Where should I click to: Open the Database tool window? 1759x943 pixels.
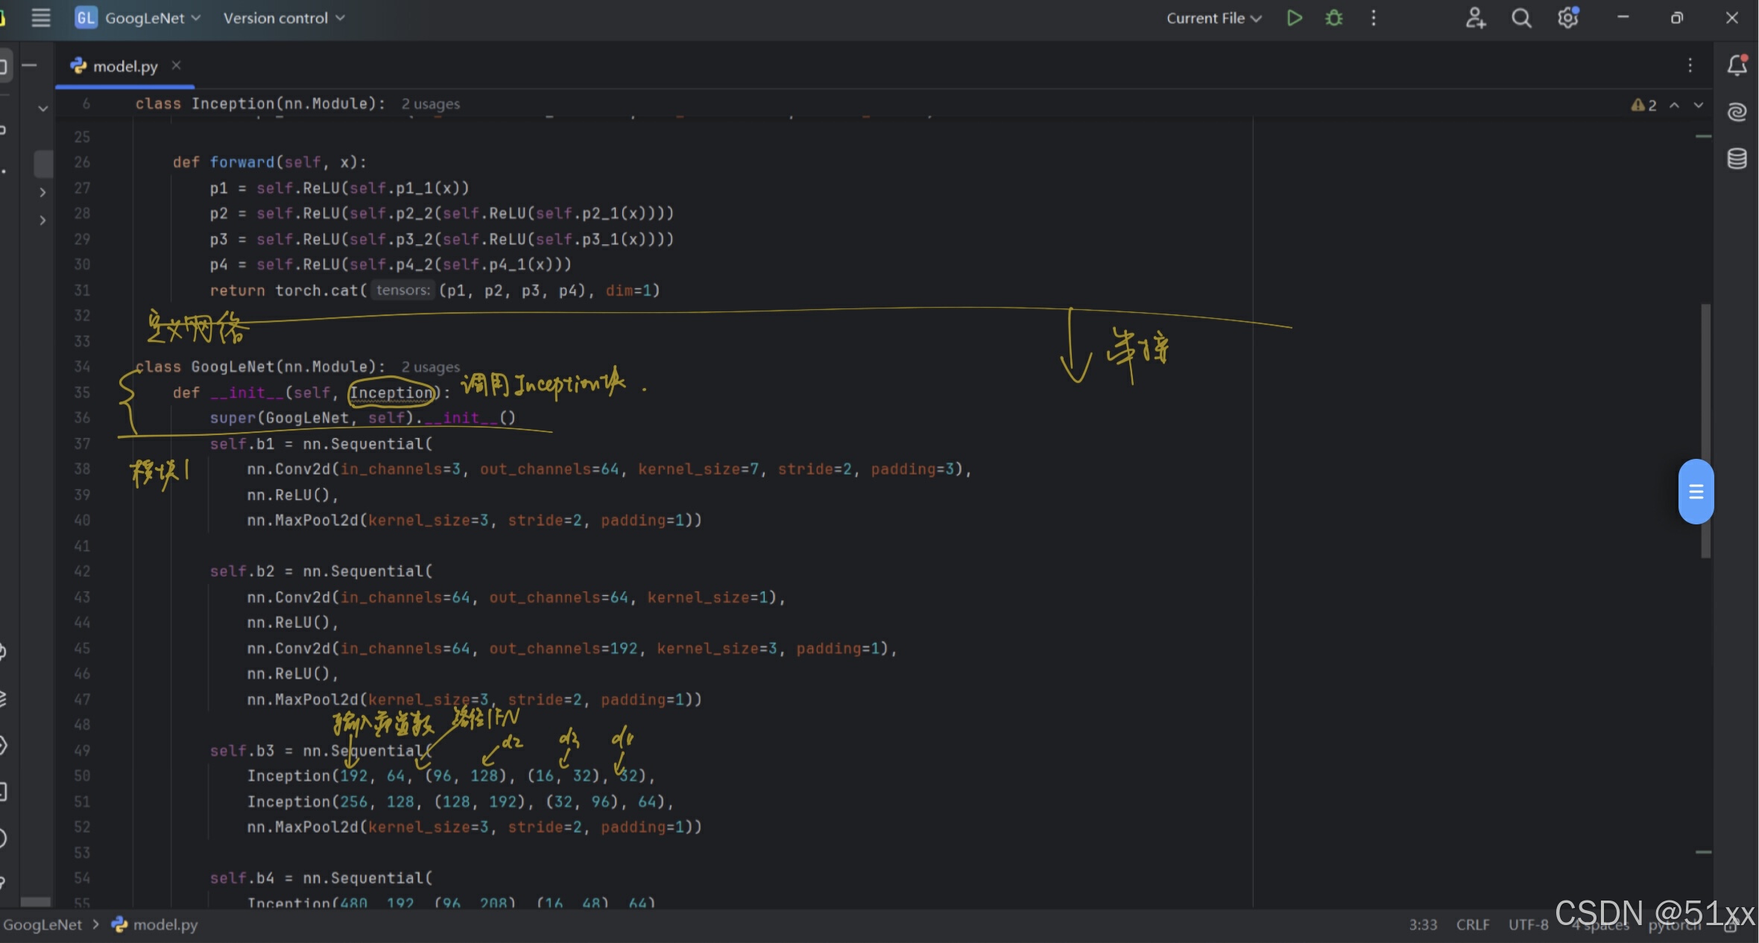tap(1737, 159)
